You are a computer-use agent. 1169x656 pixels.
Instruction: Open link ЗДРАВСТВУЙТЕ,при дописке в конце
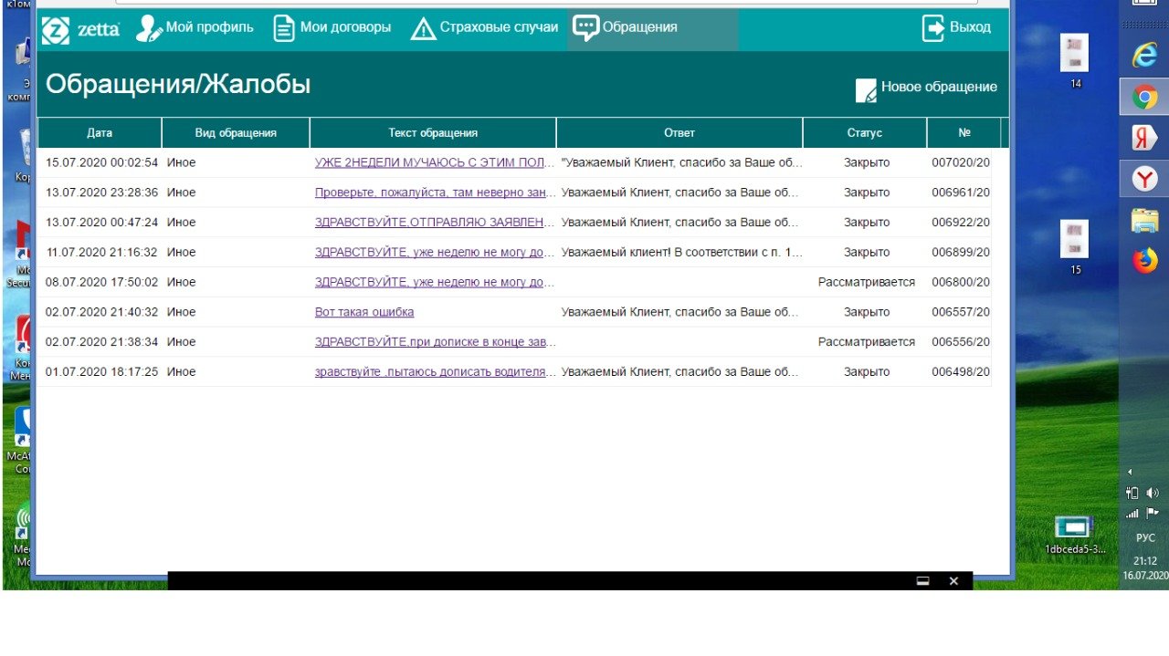[435, 342]
